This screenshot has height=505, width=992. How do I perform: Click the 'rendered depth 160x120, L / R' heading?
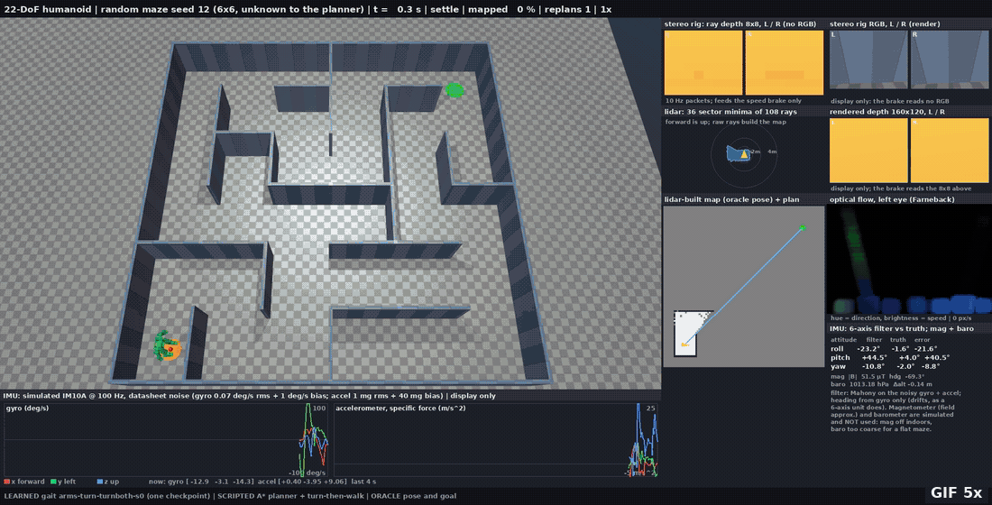(x=887, y=112)
